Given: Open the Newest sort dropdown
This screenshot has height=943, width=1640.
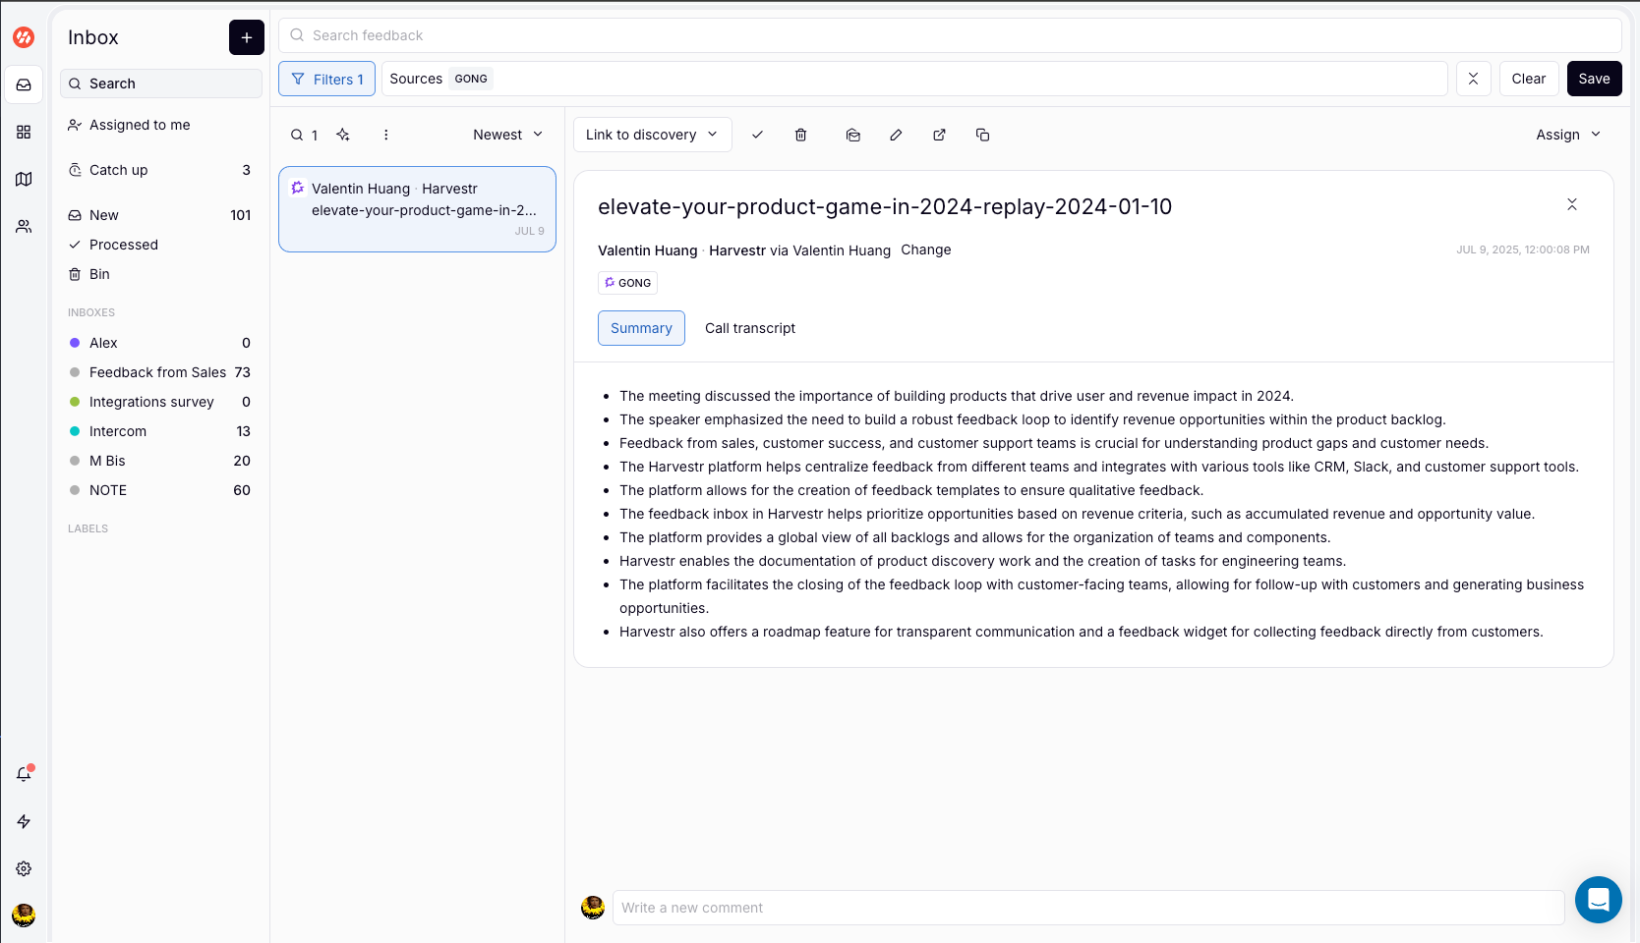Looking at the screenshot, I should (x=507, y=135).
